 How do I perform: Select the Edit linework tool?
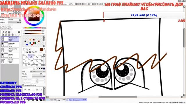(x=35, y=56)
